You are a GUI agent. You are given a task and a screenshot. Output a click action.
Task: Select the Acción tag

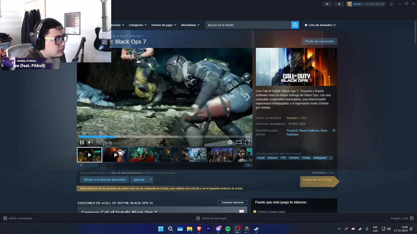pyautogui.click(x=261, y=158)
